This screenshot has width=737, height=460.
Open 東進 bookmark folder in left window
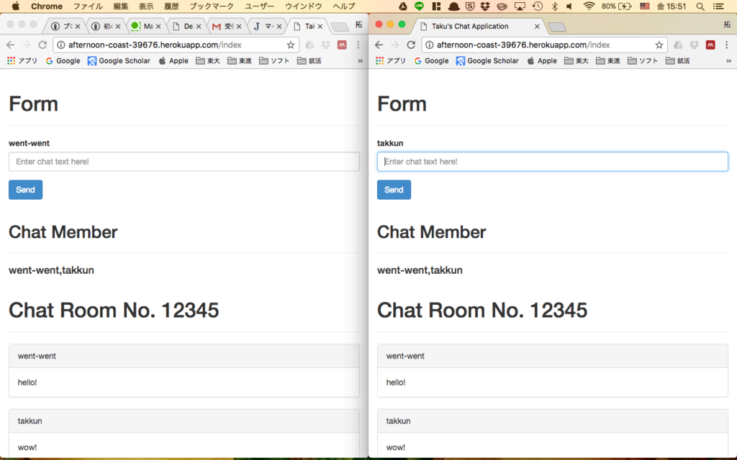click(x=239, y=60)
